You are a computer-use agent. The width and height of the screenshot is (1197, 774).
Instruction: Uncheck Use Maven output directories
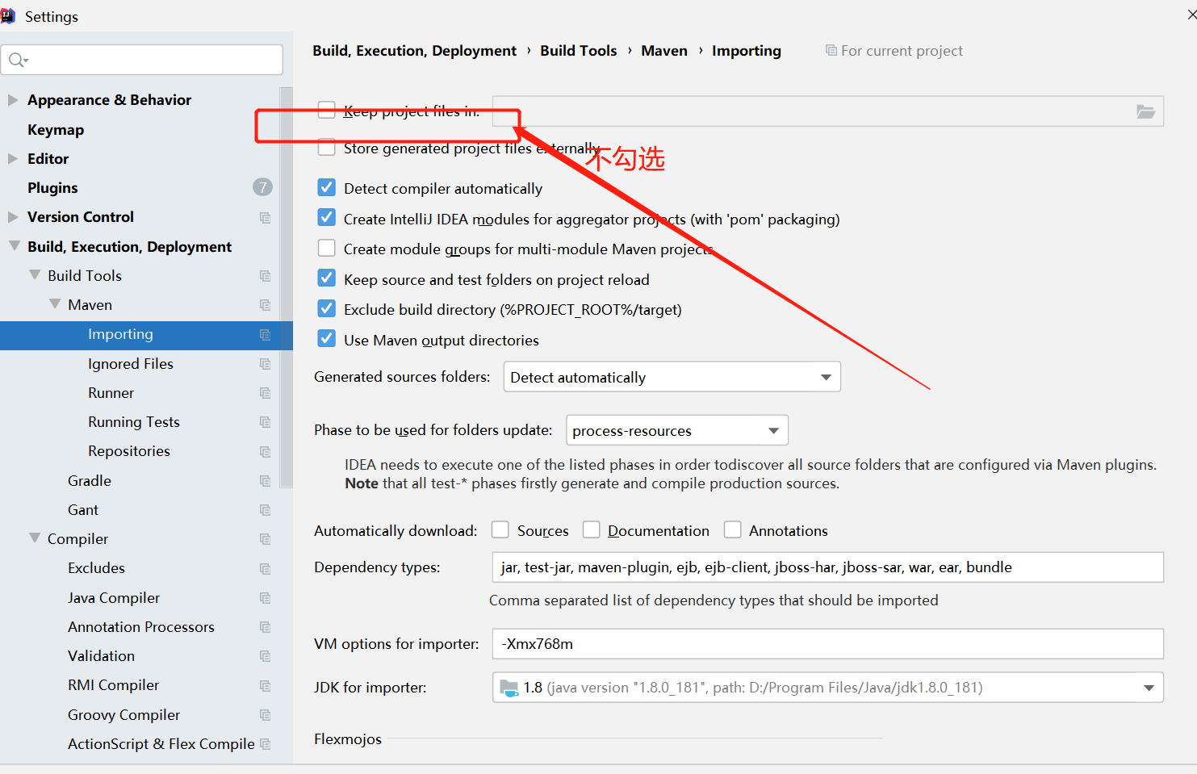click(x=327, y=339)
